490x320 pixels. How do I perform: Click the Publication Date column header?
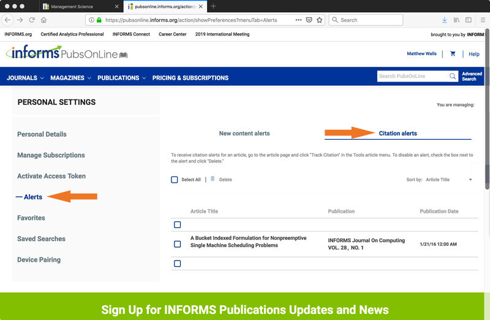pos(439,211)
